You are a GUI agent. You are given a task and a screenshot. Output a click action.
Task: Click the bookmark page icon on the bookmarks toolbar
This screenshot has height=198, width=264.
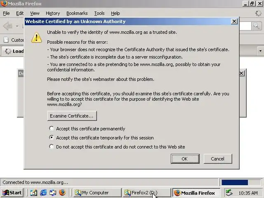(6, 40)
